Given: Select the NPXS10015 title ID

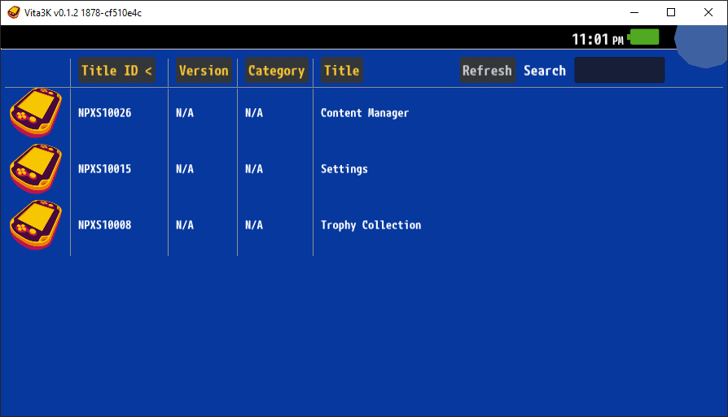Looking at the screenshot, I should pyautogui.click(x=104, y=168).
